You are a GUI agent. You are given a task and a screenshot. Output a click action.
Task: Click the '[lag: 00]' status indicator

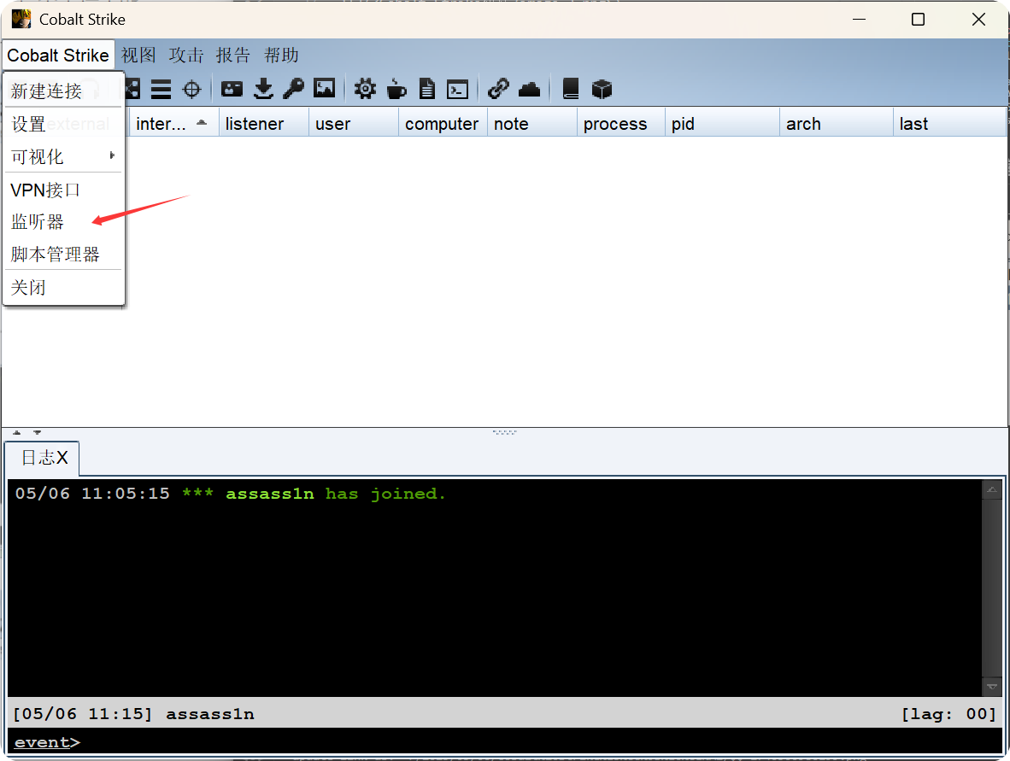pyautogui.click(x=948, y=714)
